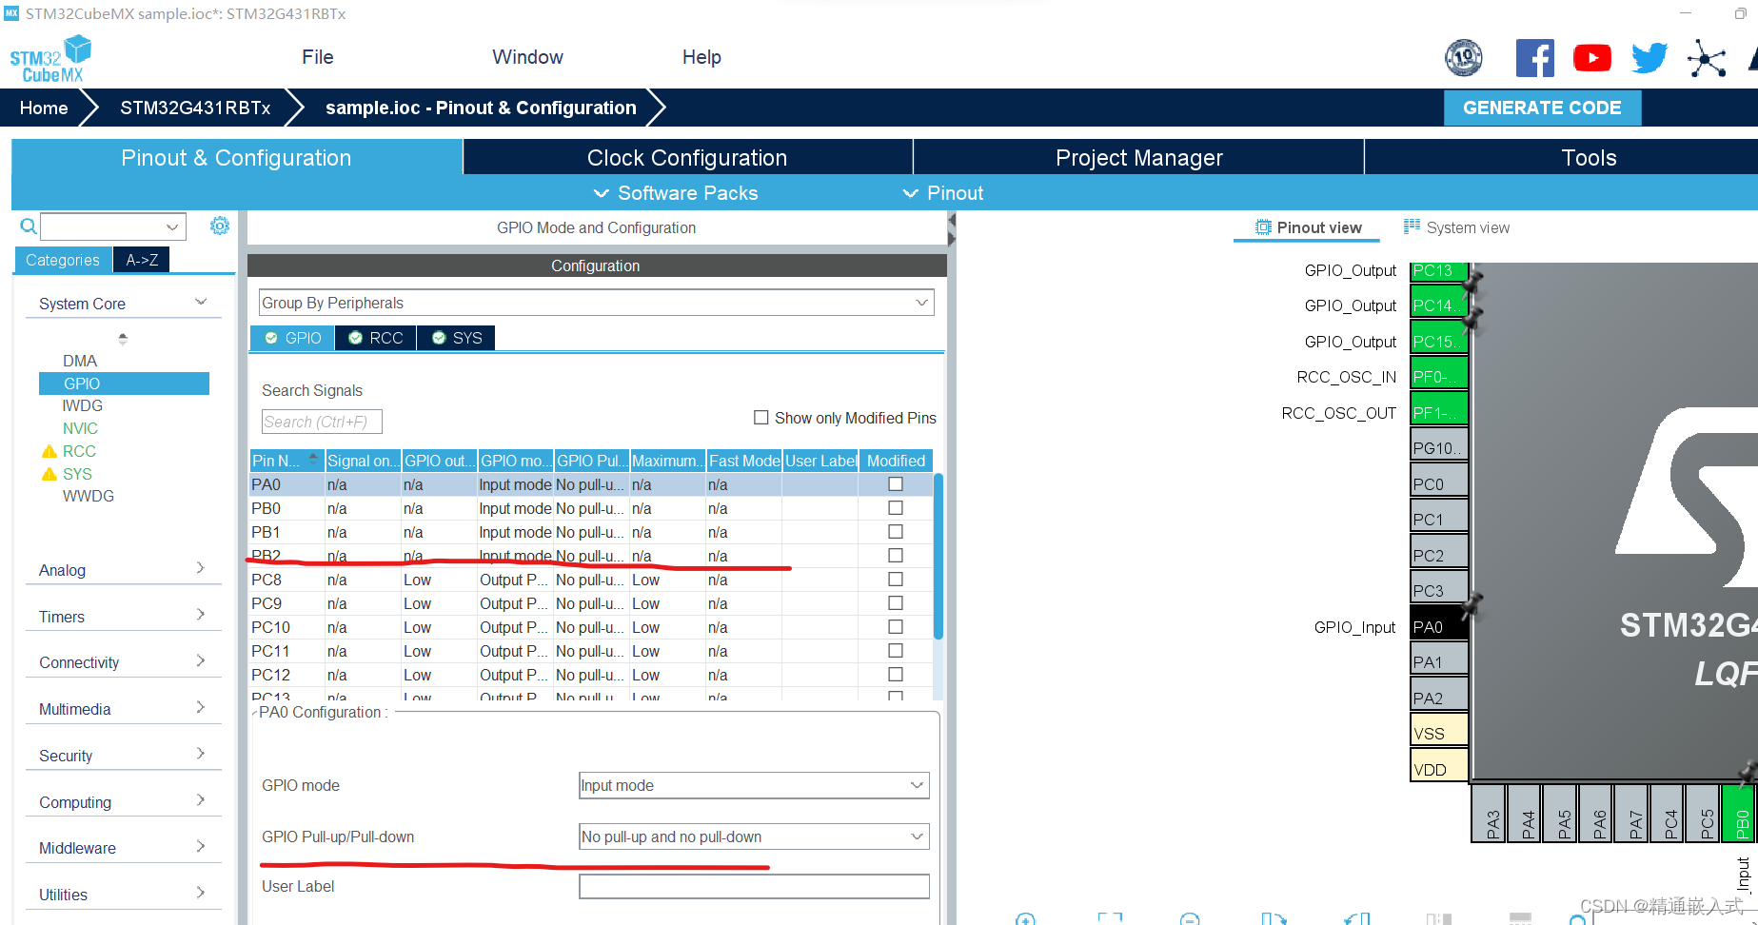
Task: Click the RCC warning triangle icon
Action: [49, 451]
